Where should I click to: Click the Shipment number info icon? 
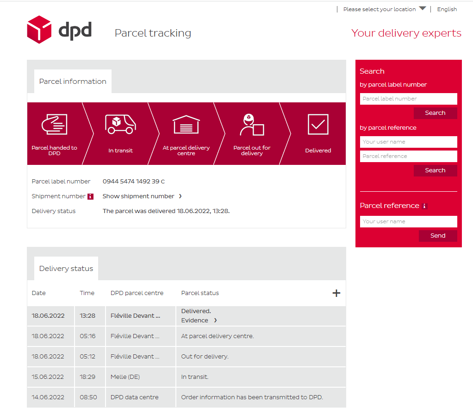coord(90,196)
